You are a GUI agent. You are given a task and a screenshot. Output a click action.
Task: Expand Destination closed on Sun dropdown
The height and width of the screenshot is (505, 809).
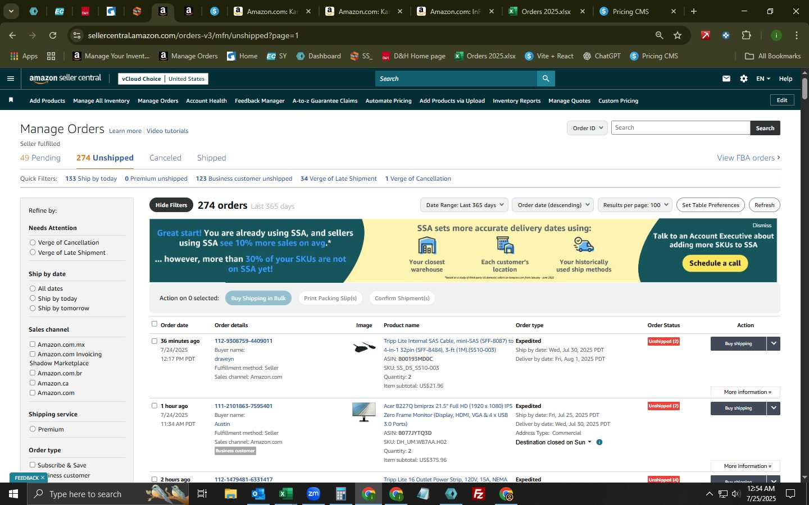[553, 442]
